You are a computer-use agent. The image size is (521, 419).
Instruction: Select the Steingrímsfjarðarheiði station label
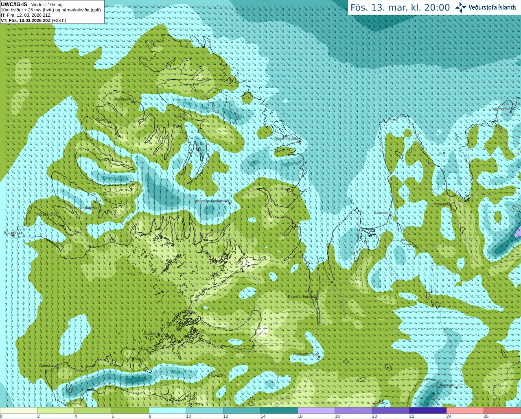[211, 201]
